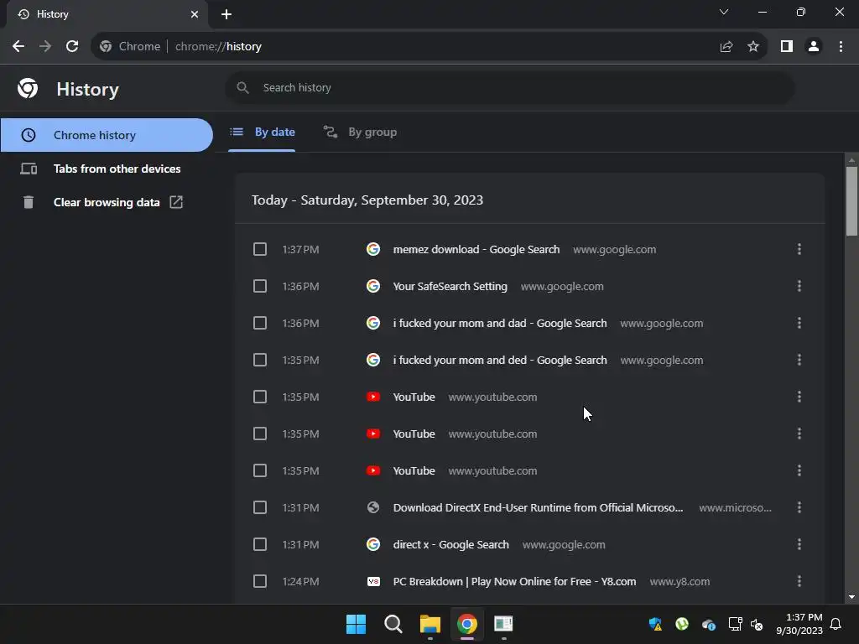Open a new tab with the plus button
Viewport: 859px width, 644px height.
pos(226,14)
